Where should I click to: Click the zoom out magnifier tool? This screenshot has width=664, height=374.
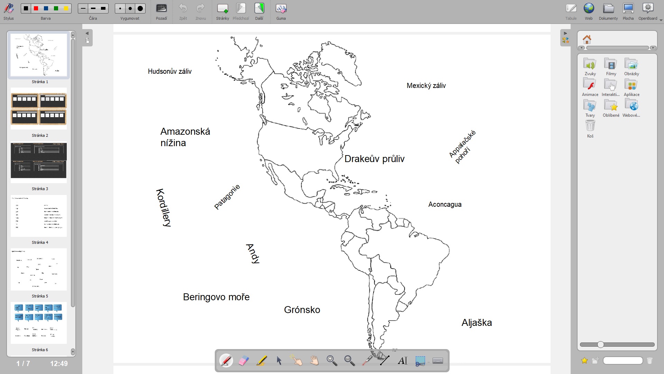tap(350, 361)
